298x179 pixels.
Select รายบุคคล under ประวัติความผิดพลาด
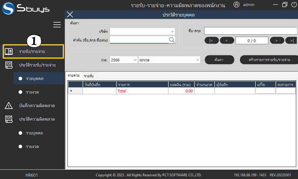(35, 133)
